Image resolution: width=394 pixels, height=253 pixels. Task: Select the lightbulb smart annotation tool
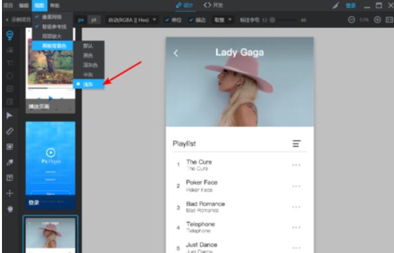(9, 35)
